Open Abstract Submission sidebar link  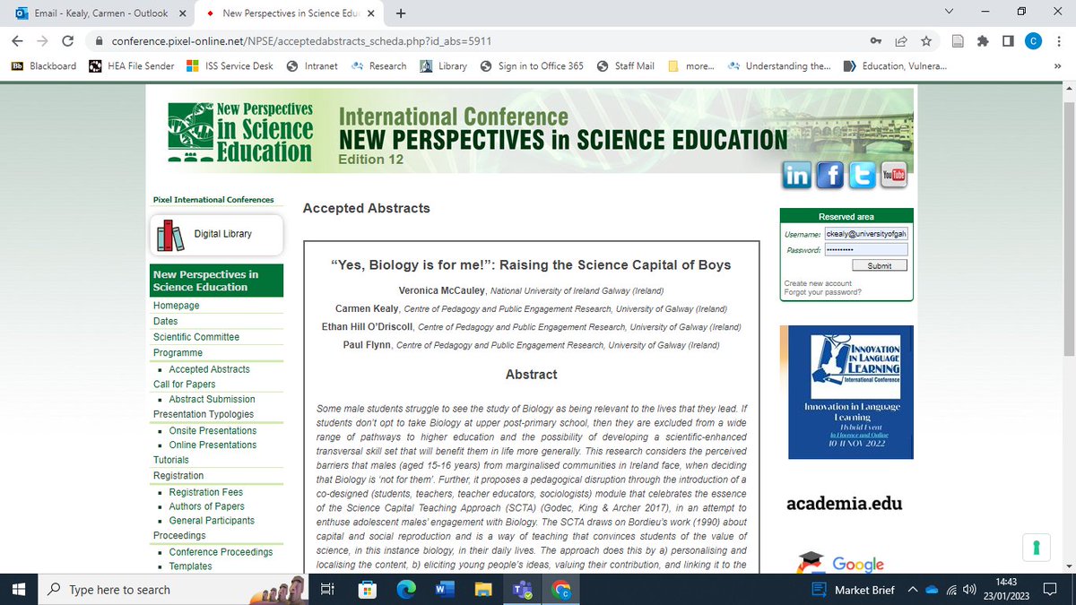coord(212,399)
